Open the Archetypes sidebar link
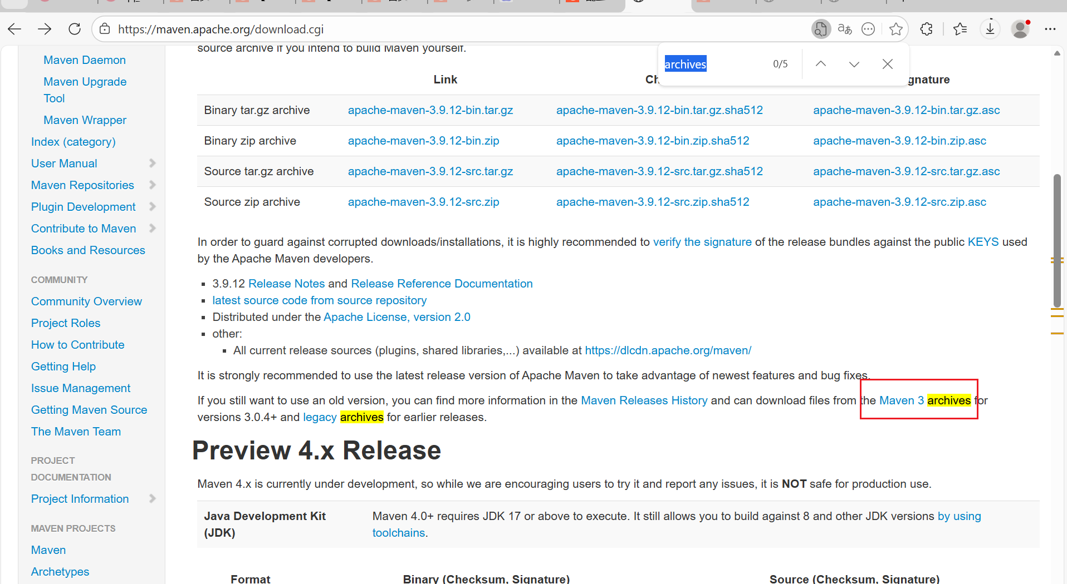 (x=60, y=572)
